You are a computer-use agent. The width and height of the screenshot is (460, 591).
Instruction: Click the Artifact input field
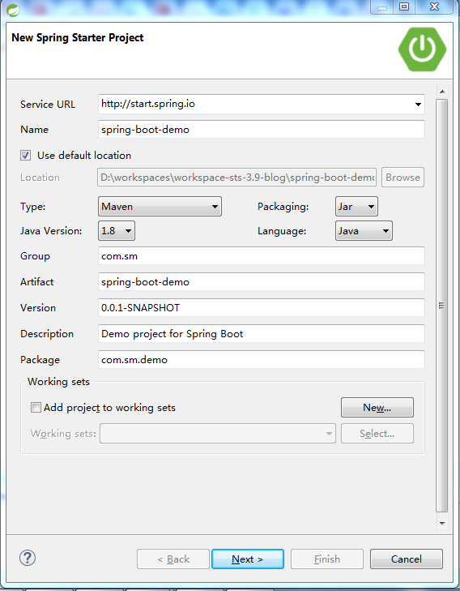[262, 282]
